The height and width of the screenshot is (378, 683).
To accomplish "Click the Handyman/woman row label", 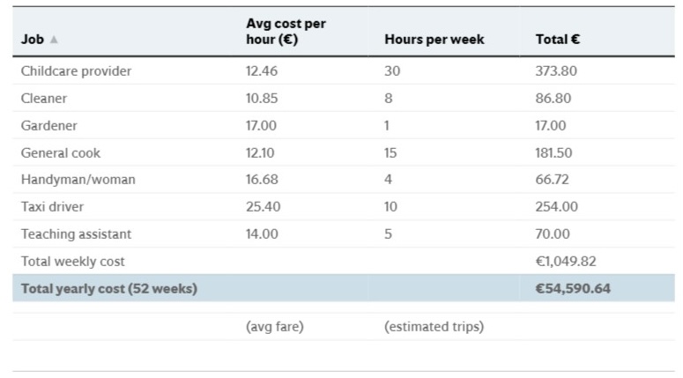I will tap(78, 180).
